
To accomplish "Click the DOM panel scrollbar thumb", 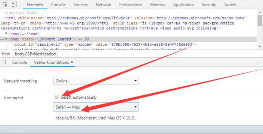I will [x=260, y=20].
